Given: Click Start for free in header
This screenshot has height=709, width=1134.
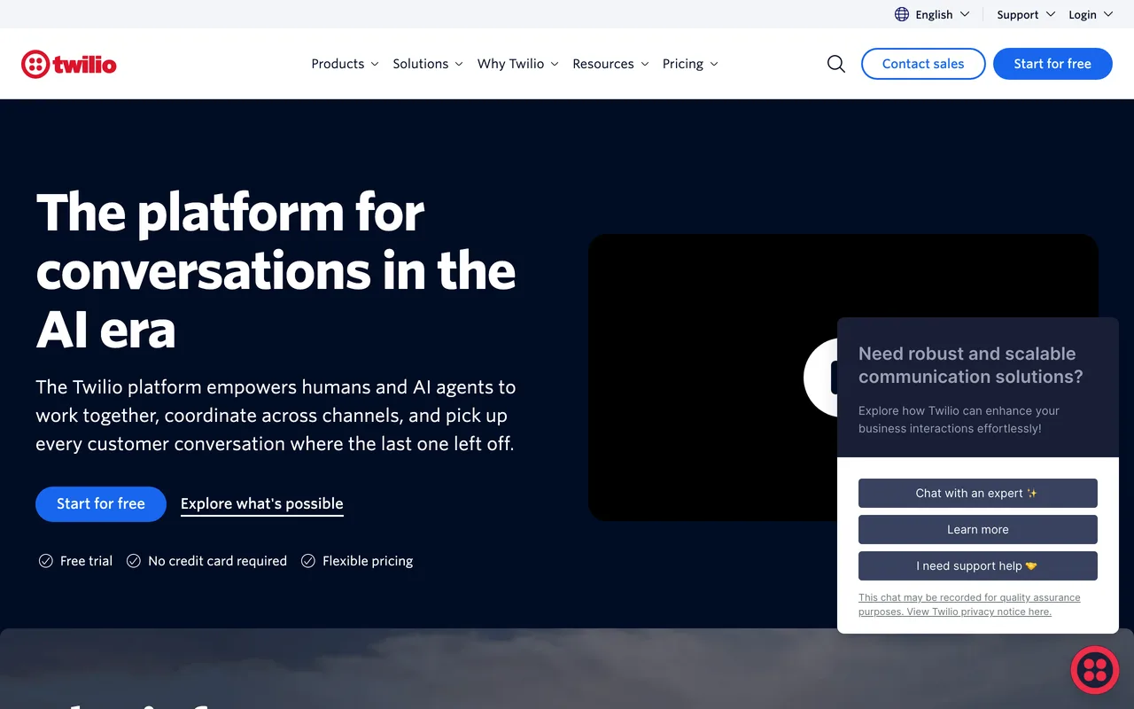Looking at the screenshot, I should coord(1052,64).
